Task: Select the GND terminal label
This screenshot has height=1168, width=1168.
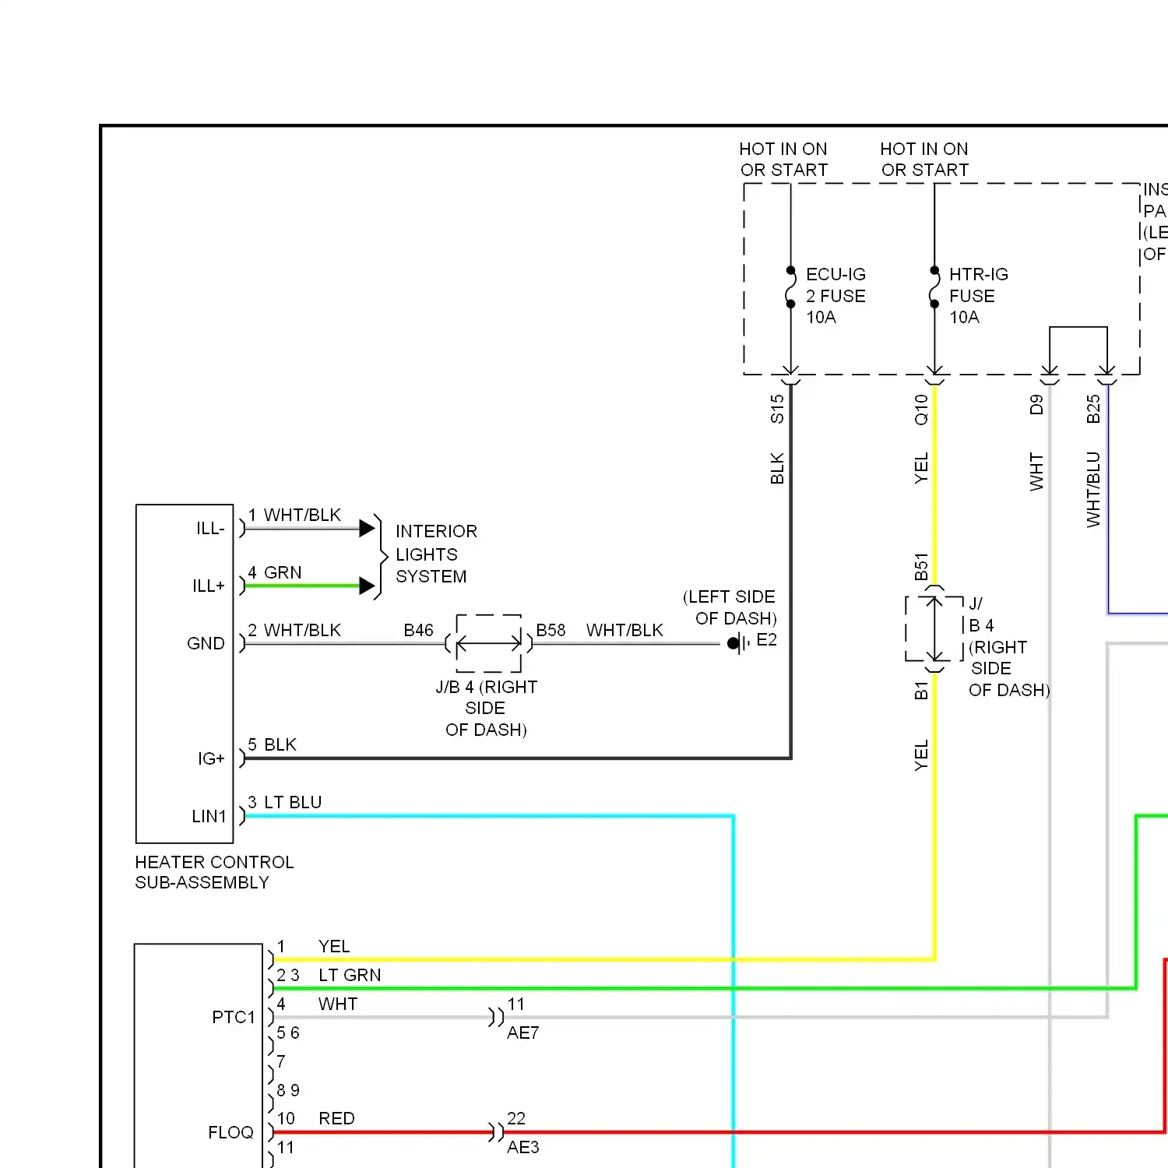Action: click(206, 643)
